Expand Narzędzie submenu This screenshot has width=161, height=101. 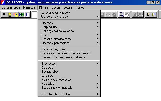(69, 84)
